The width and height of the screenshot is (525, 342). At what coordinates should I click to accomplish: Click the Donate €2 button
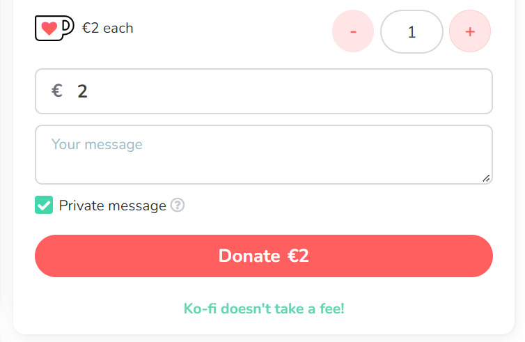[x=264, y=256]
